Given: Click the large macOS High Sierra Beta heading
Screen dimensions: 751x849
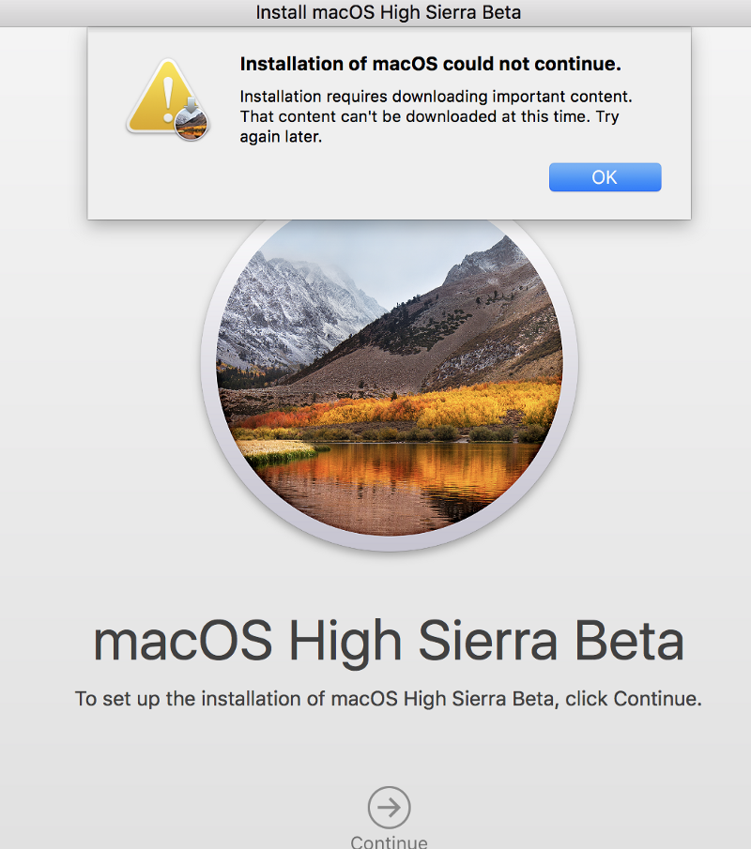Looking at the screenshot, I should [x=389, y=641].
